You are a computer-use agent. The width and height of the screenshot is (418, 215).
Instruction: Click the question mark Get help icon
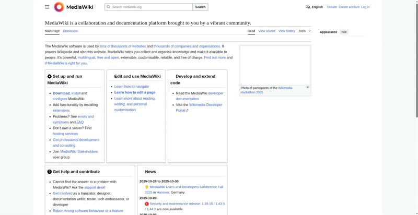[50, 172]
